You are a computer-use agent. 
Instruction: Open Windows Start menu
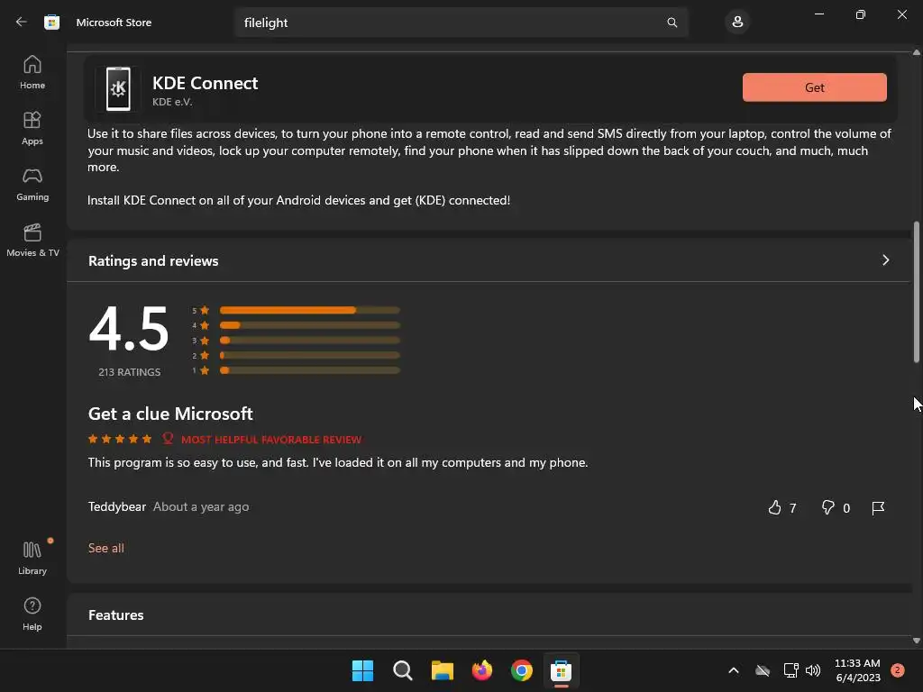pyautogui.click(x=362, y=670)
